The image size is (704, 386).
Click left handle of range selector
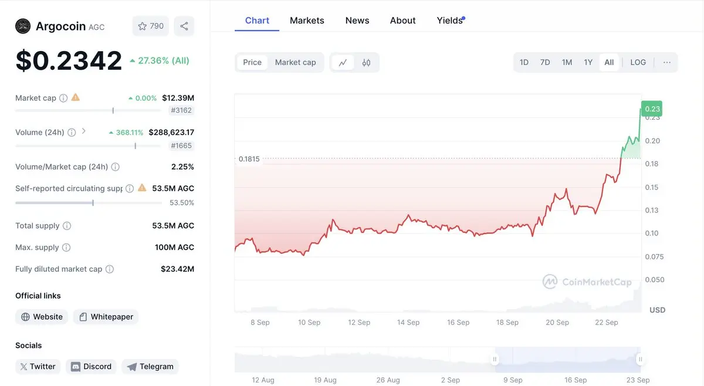[x=495, y=359]
